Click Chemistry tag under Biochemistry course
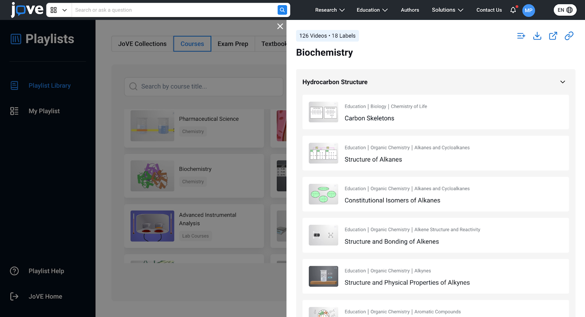The width and height of the screenshot is (585, 317). tap(193, 182)
